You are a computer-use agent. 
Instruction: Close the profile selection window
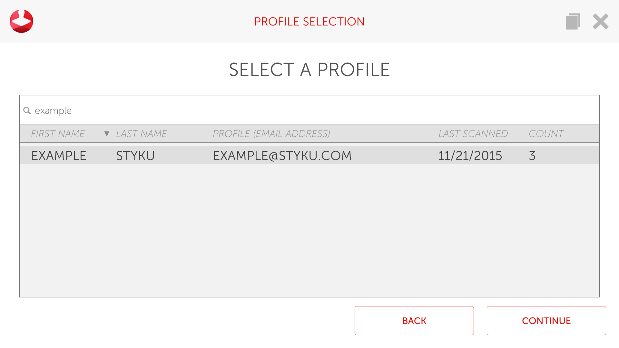coord(600,22)
